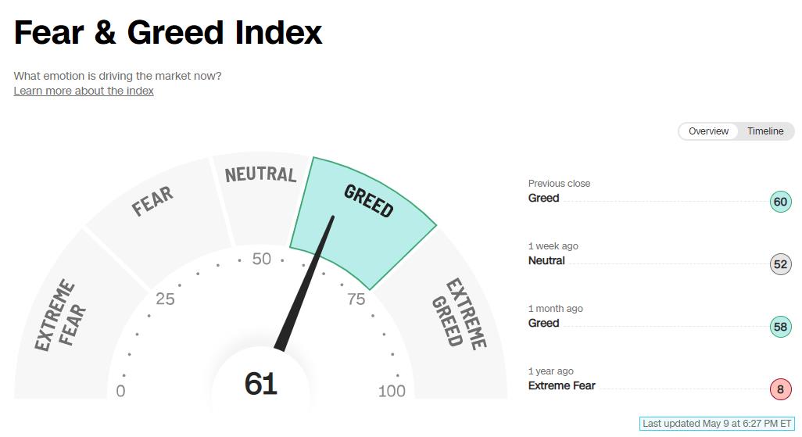Viewport: 802px width, 437px height.
Task: Click the 1 week ago badge showing 52
Action: tap(781, 264)
